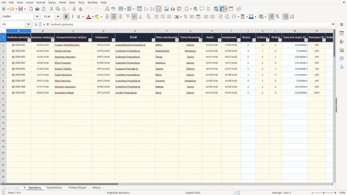Viewport: 347px width, 195px height.
Task: Insert a comment from the toolbar
Action: pos(202,9)
